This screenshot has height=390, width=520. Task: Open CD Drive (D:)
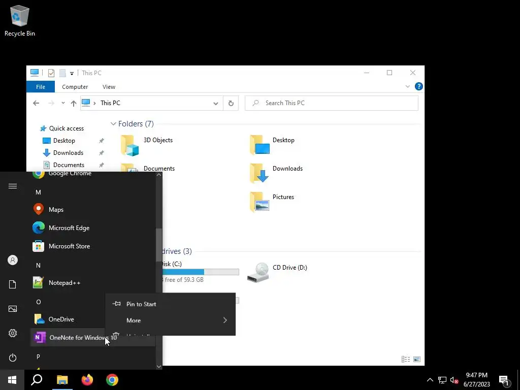coord(277,272)
